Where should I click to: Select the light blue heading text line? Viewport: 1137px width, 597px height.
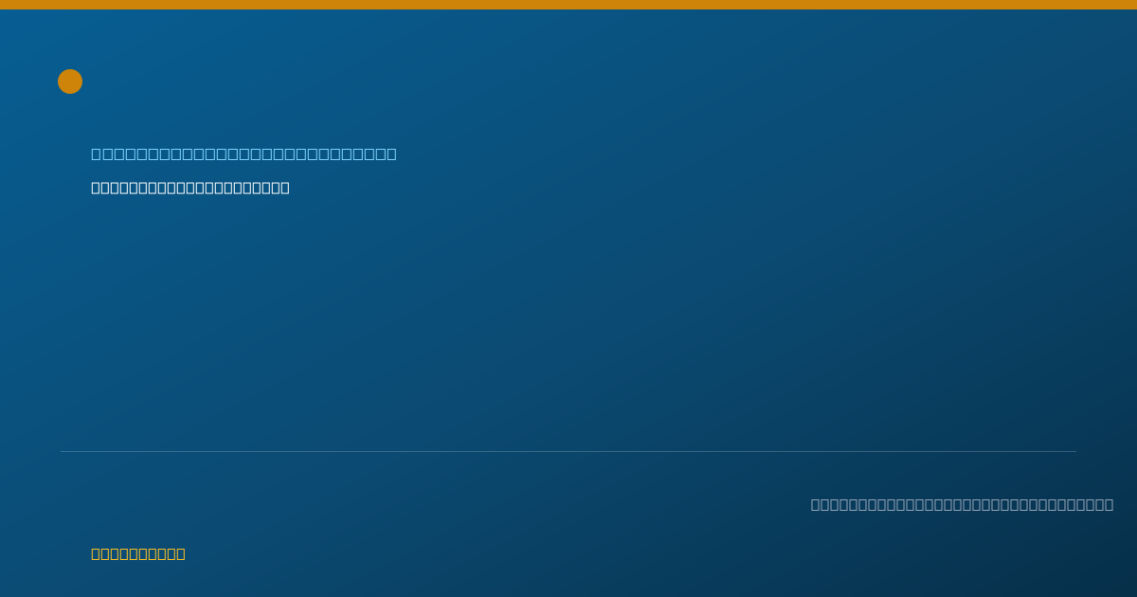point(244,154)
